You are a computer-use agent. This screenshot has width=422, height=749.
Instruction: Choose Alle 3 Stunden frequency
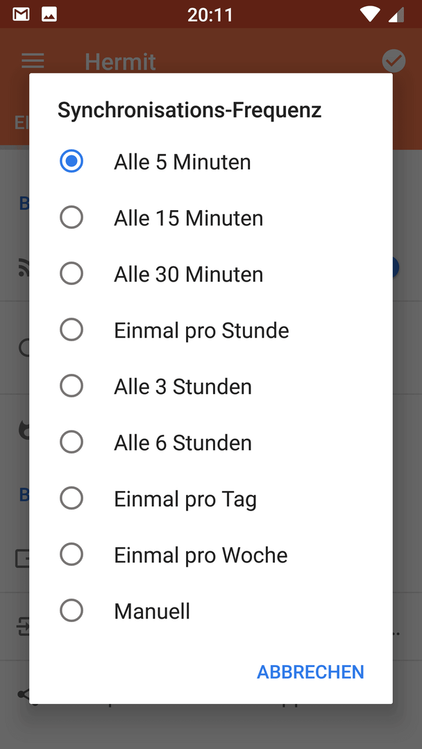pos(211,386)
